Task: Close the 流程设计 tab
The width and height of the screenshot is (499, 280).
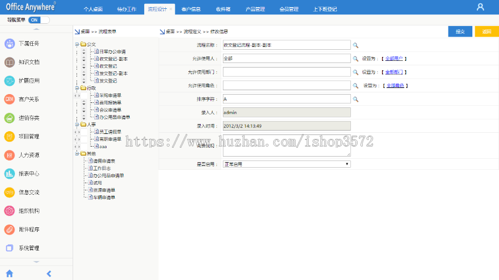Action: pos(171,9)
